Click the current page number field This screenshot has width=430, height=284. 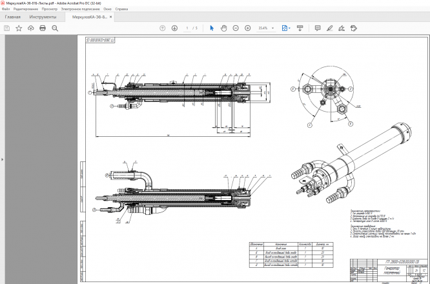click(187, 28)
